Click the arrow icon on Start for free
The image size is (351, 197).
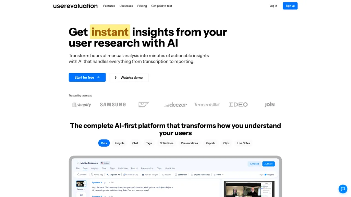pyautogui.click(x=98, y=77)
